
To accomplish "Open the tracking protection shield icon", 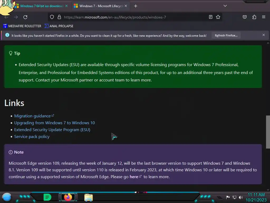I will tap(52, 17).
